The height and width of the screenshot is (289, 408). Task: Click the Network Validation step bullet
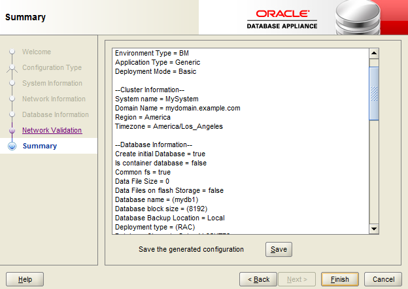[x=12, y=130]
